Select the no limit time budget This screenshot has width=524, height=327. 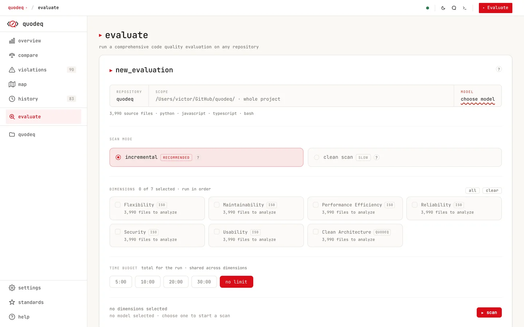click(237, 282)
